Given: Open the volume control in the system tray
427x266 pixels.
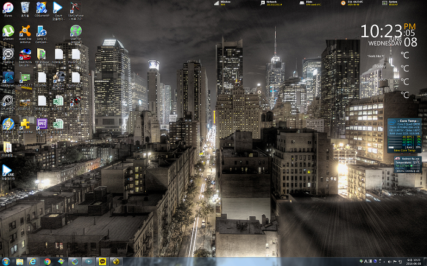Looking at the screenshot, I should pos(390,262).
